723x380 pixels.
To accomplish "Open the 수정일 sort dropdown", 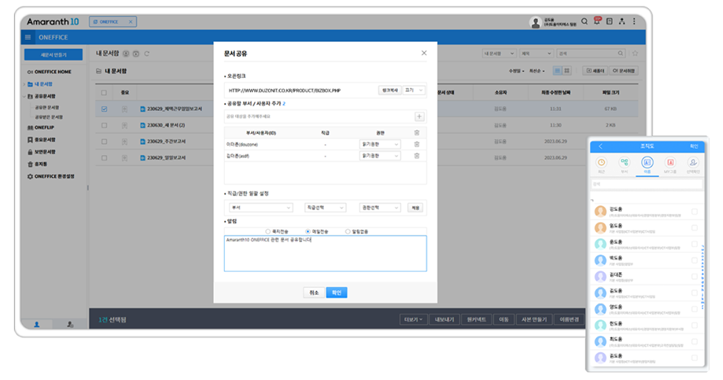I will pyautogui.click(x=517, y=71).
